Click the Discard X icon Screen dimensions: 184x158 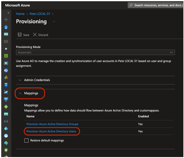[x=35, y=35]
